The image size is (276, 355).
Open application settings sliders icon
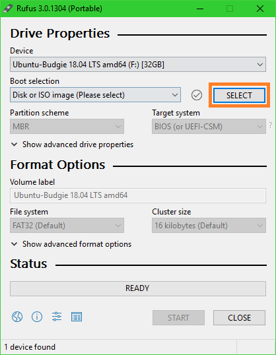[x=57, y=317]
